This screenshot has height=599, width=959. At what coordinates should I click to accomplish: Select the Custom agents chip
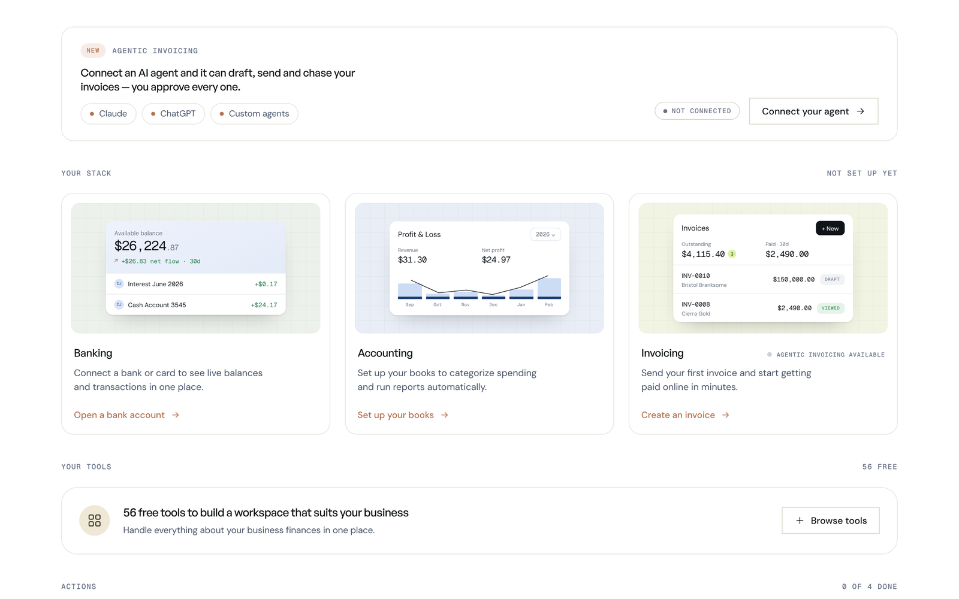254,114
